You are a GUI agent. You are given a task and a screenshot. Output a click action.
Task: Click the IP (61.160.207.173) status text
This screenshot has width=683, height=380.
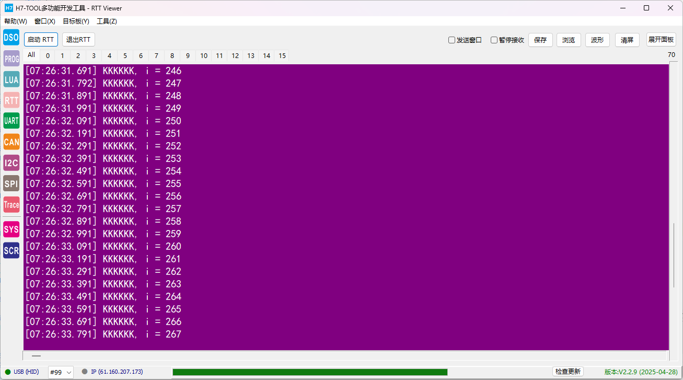117,372
